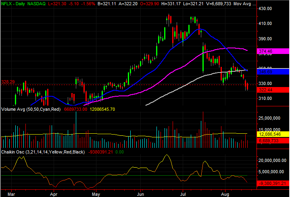Image resolution: width=290 pixels, height=197 pixels.
Task: Click the Apr marker on time axis
Action: click(x=54, y=194)
